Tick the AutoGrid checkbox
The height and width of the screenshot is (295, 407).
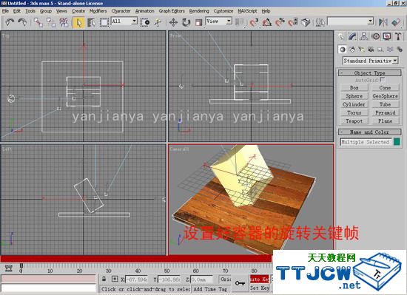pyautogui.click(x=383, y=80)
